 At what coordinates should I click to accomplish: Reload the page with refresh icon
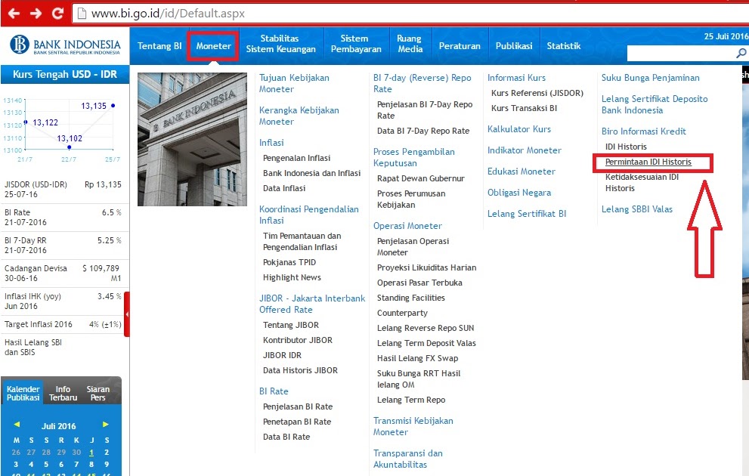pos(57,14)
